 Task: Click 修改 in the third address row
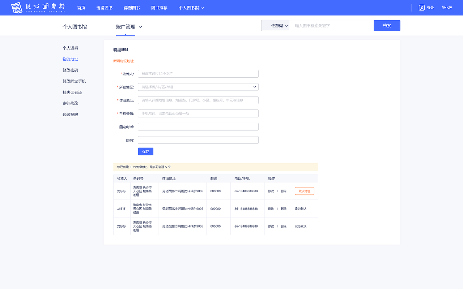(271, 226)
